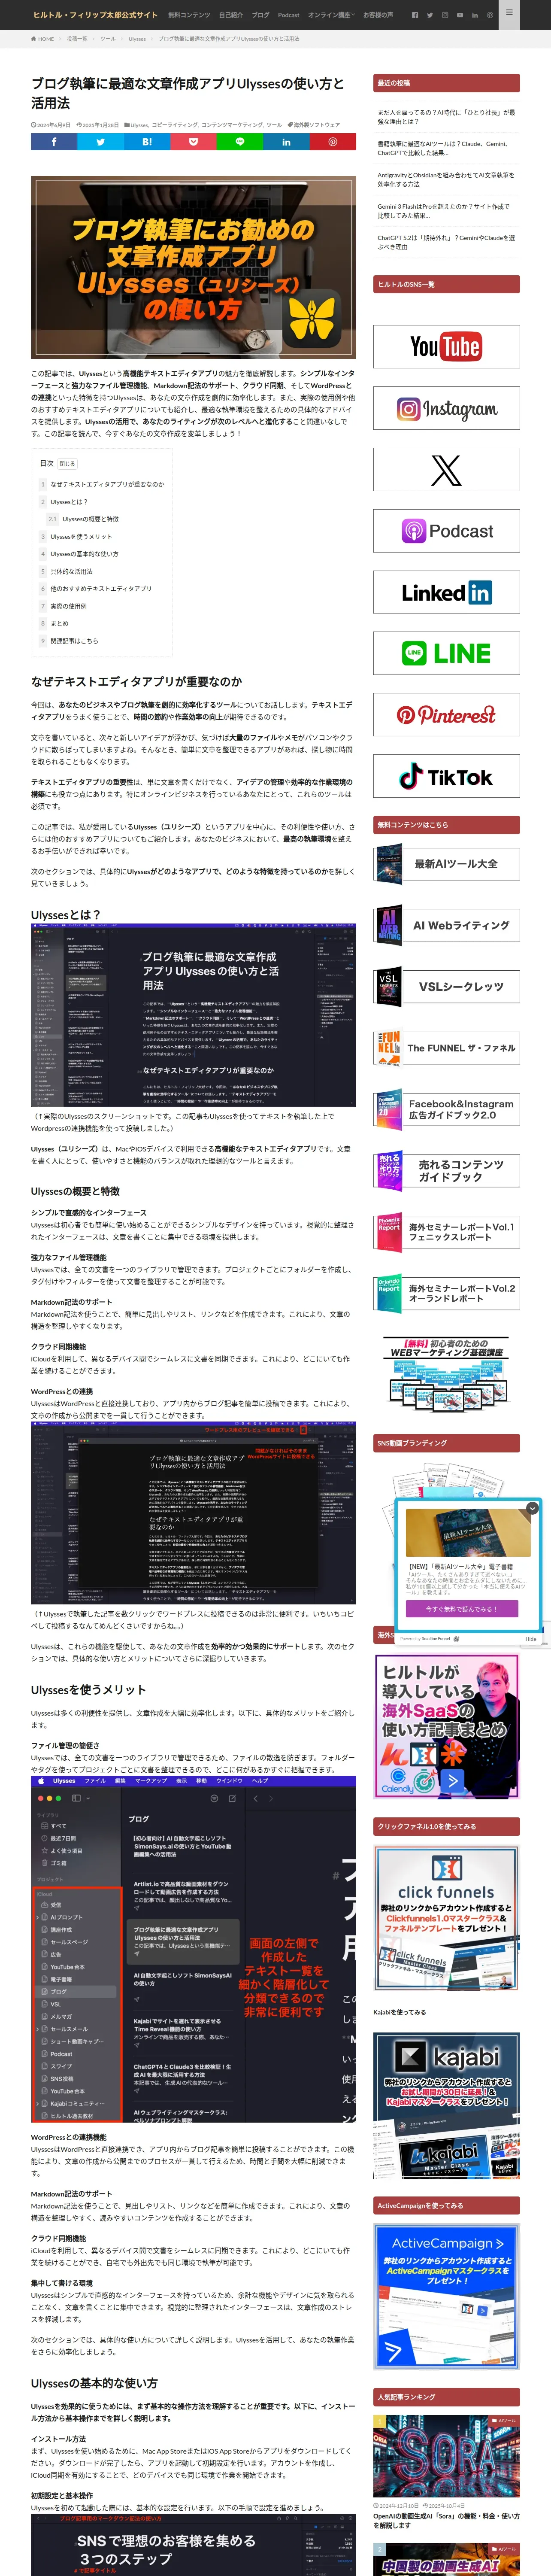Open Ulysses breadcrumb link

[137, 39]
